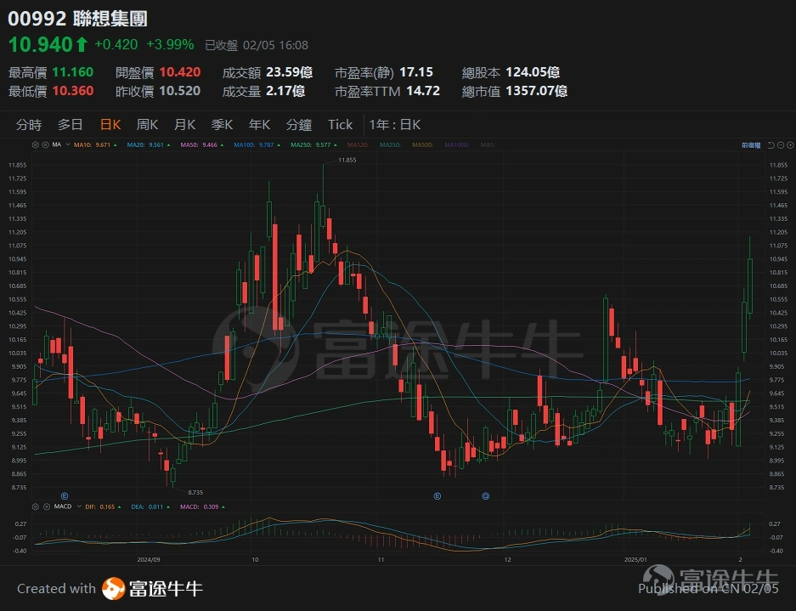
Task: Select the 周K weekly candlestick tab
Action: coord(147,124)
